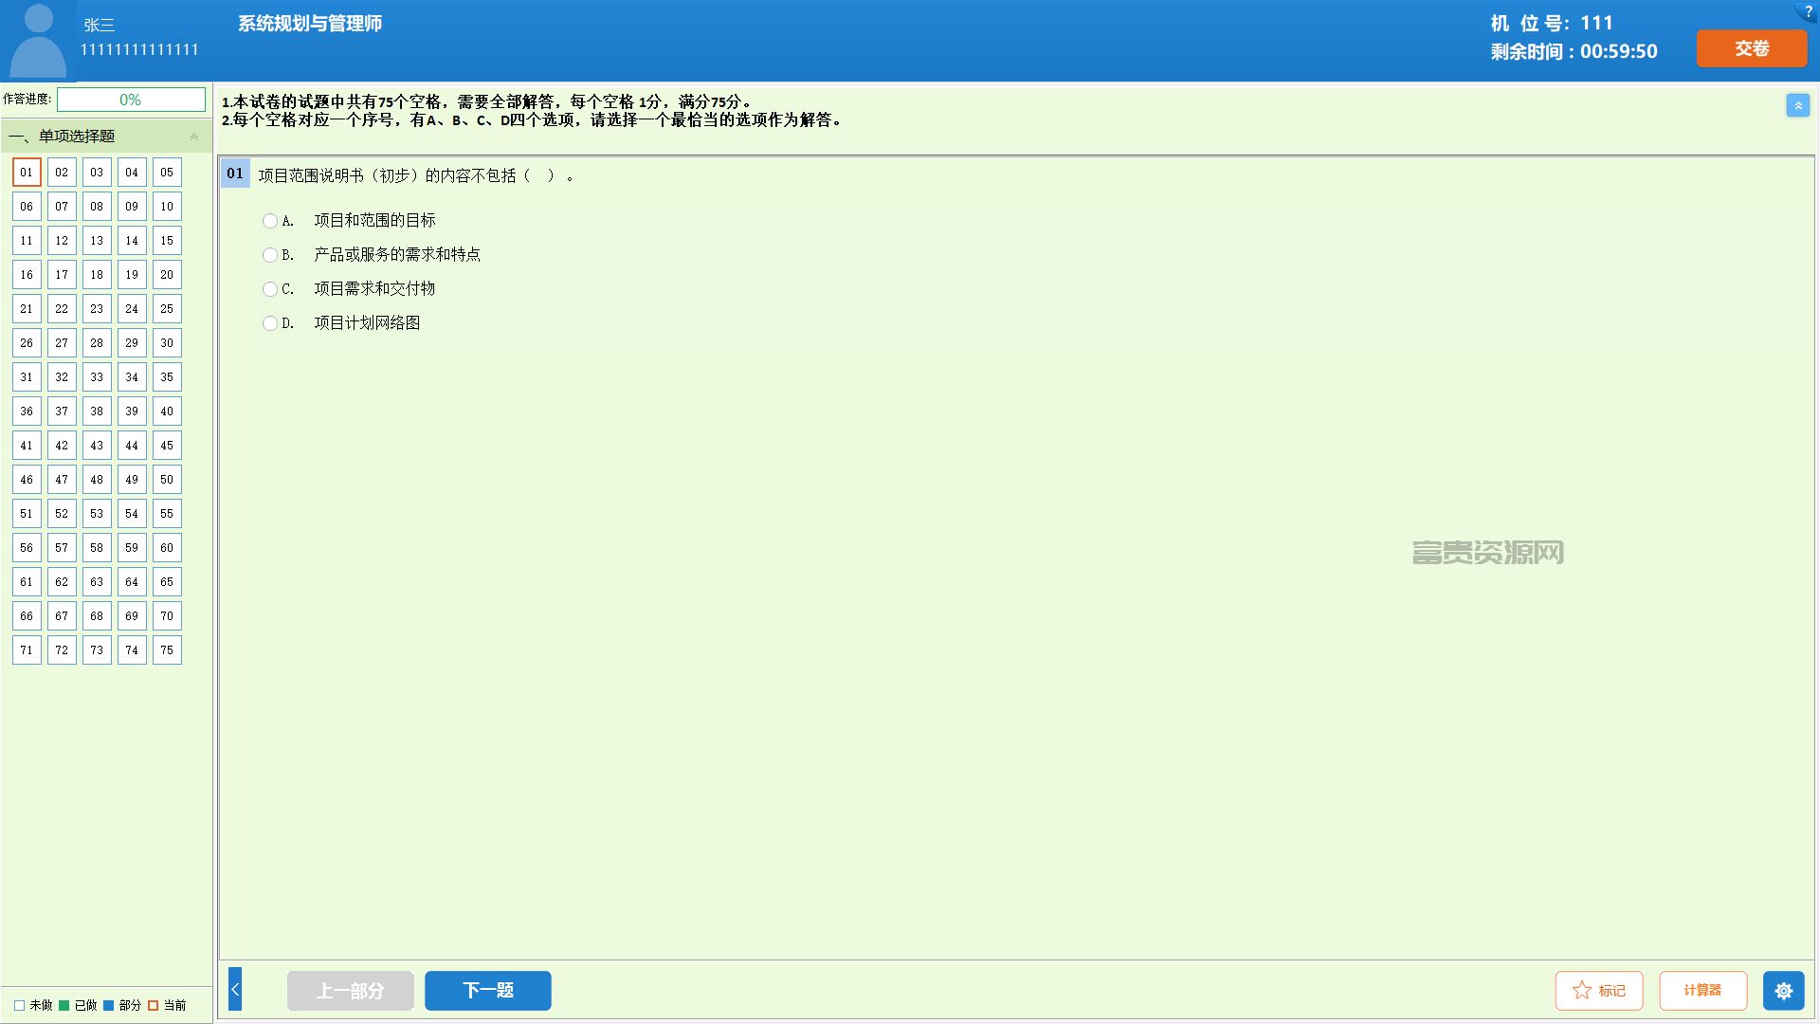Click the blue 部分 legend box
Screen dimensions: 1820x1024
[108, 1006]
